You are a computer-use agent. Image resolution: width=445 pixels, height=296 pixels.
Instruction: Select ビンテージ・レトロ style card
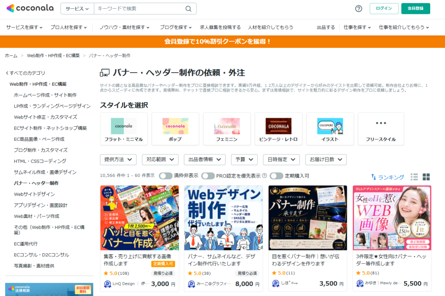[x=279, y=129]
